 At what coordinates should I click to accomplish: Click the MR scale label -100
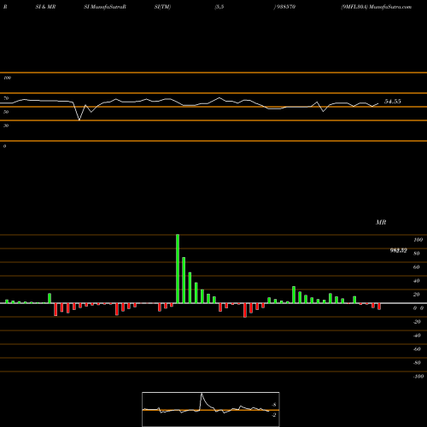coord(418,377)
